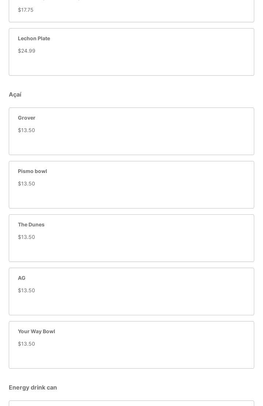Screen dimensions: 263x406
Task: Click the $17.75 price at top
Action: [x=26, y=10]
